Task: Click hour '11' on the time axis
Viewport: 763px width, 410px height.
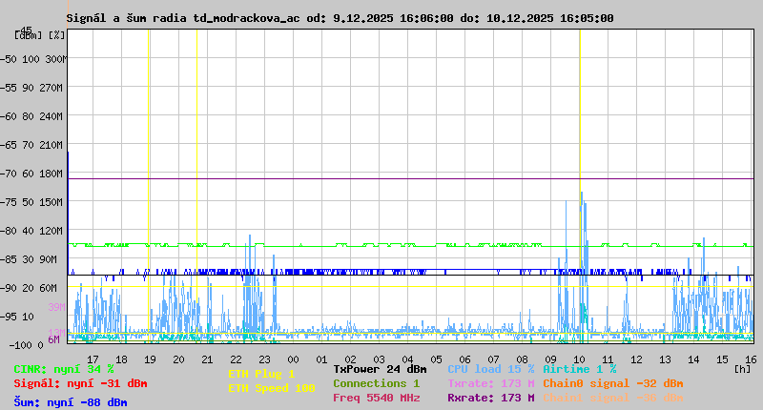Action: coord(608,359)
